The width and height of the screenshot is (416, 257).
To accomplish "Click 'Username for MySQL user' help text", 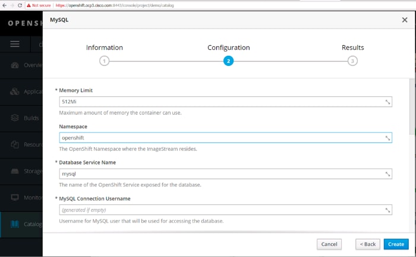I will (141, 221).
